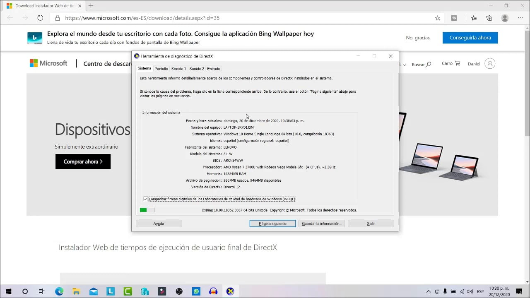Toggle the WHQL digital signatures checkbox

(x=146, y=199)
